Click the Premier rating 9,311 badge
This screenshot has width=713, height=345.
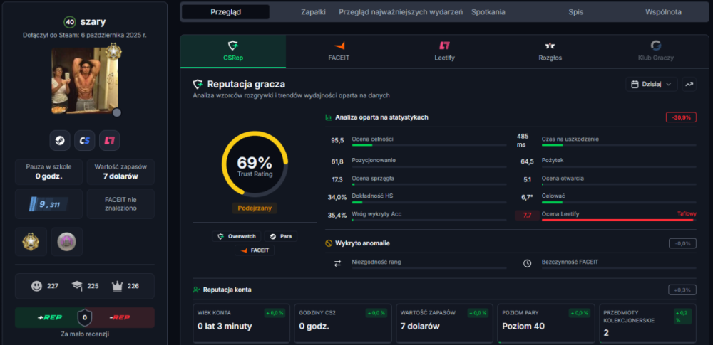48,204
